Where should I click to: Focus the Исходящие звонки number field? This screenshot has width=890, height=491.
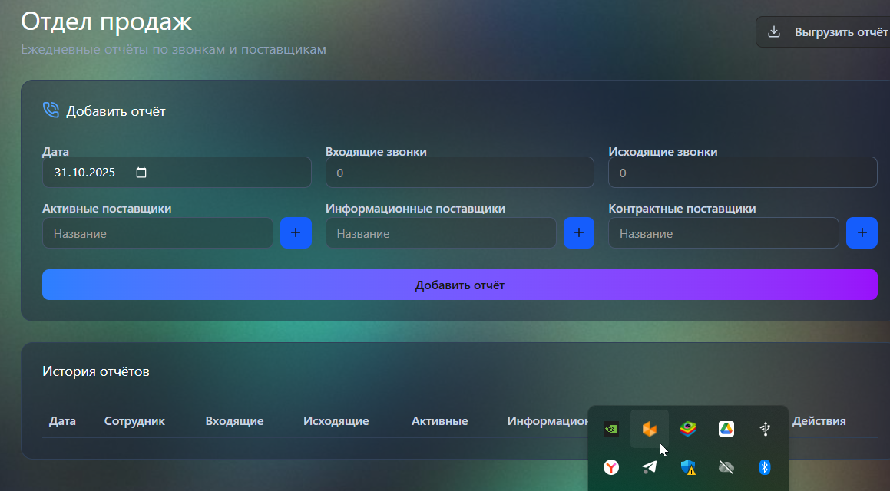(743, 173)
